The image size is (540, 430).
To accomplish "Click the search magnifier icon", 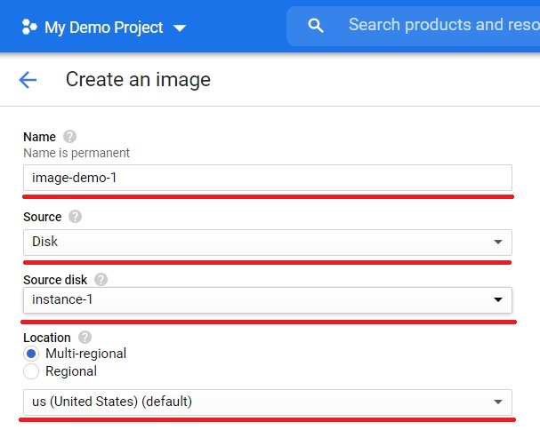I will 316,26.
